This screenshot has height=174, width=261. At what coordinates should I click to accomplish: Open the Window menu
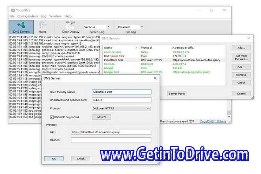coord(55,16)
